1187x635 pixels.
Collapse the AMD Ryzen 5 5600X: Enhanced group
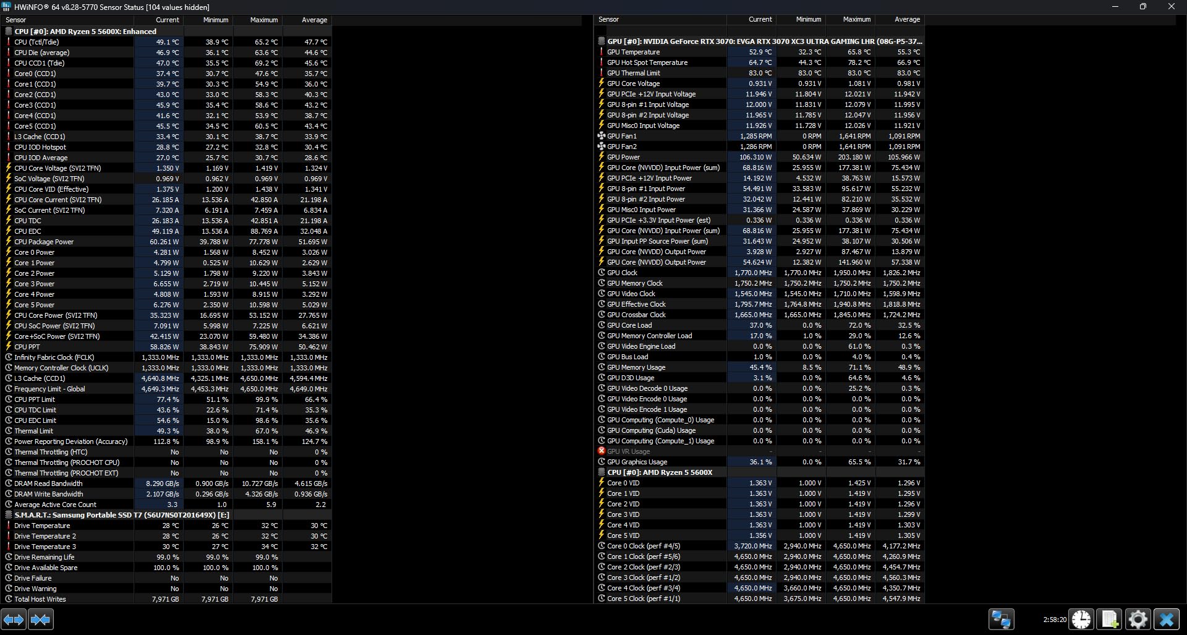[9, 32]
